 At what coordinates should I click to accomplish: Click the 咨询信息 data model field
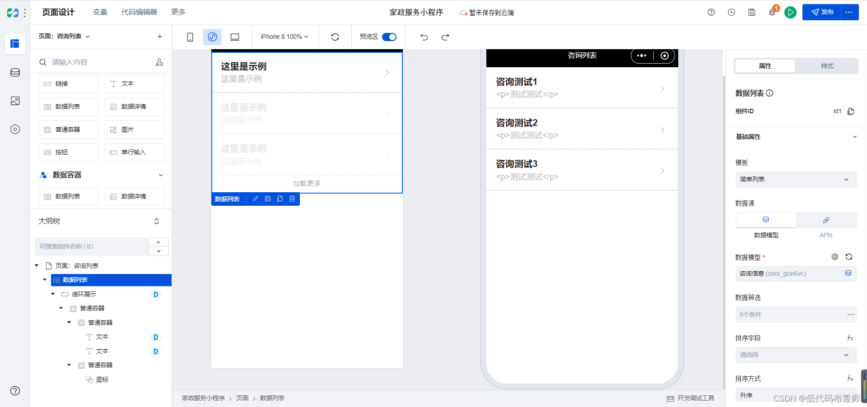click(x=796, y=274)
